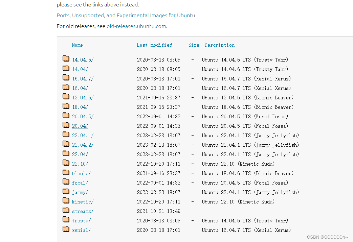The width and height of the screenshot is (353, 242).
Task: Select the trusty/ row's Trusty Tahr description
Action: click(x=245, y=221)
